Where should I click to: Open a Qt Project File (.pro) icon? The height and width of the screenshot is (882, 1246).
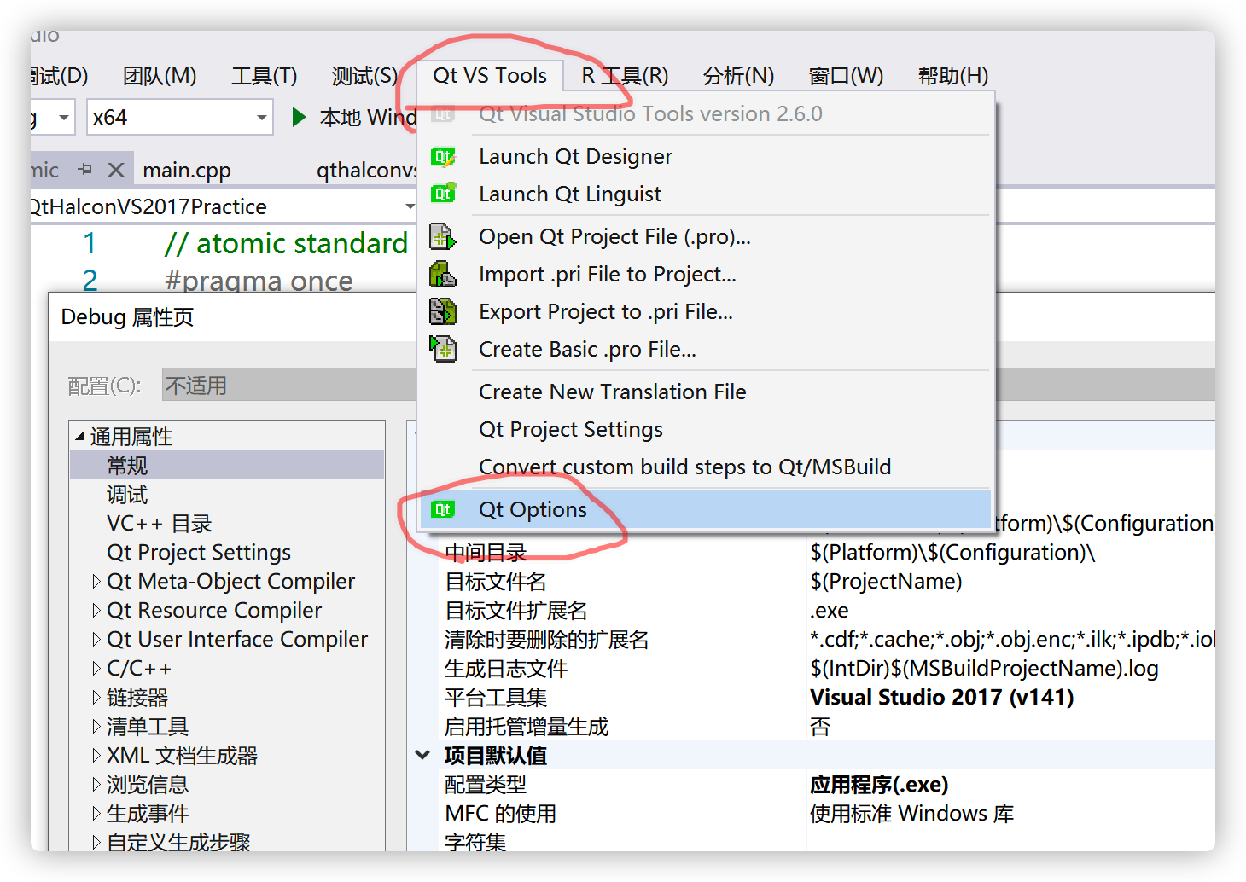tap(443, 236)
